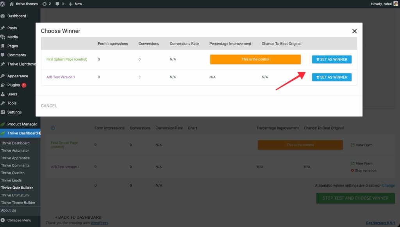Close the Choose Winner dialog
The image size is (400, 227).
coord(354,31)
